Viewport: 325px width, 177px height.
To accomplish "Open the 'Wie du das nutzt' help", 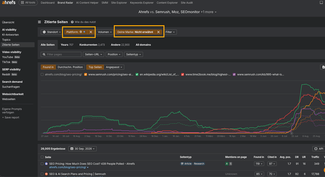I will pos(83,22).
